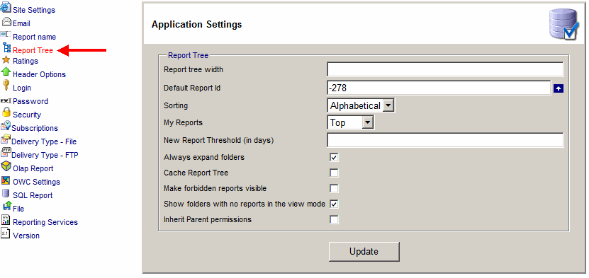This screenshot has height=278, width=589.
Task: Uncheck Always expand folders
Action: [334, 157]
